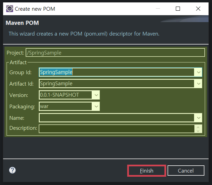Expand the Name dropdown arrow

(199, 118)
